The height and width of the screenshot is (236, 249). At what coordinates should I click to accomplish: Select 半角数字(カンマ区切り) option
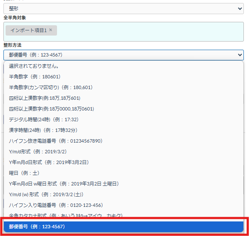tap(123, 87)
